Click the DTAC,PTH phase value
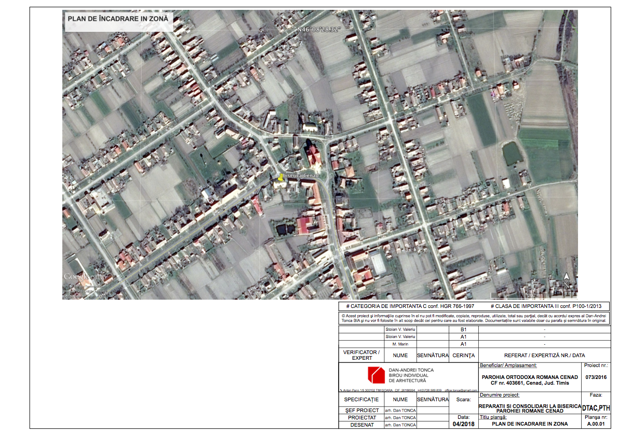This screenshot has width=618, height=436. point(596,407)
